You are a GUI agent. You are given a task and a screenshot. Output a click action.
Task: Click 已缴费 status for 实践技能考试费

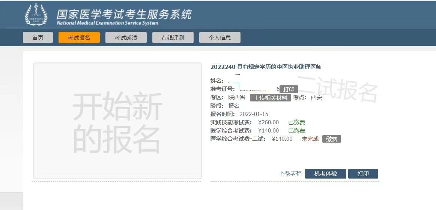[296, 122]
